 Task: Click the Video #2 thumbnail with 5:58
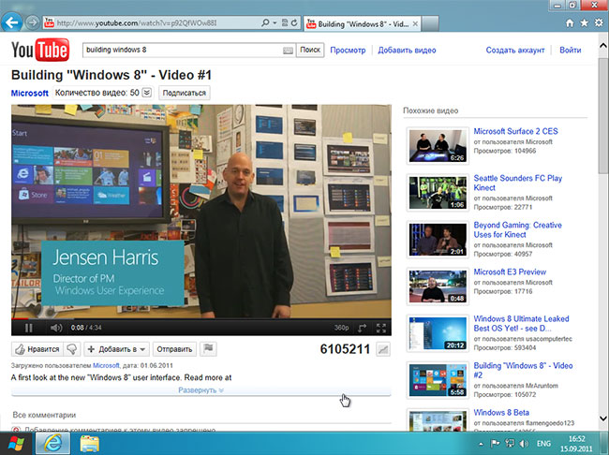[x=438, y=380]
